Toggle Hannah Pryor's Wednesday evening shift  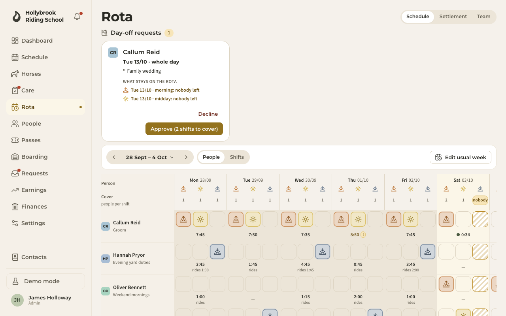click(323, 252)
